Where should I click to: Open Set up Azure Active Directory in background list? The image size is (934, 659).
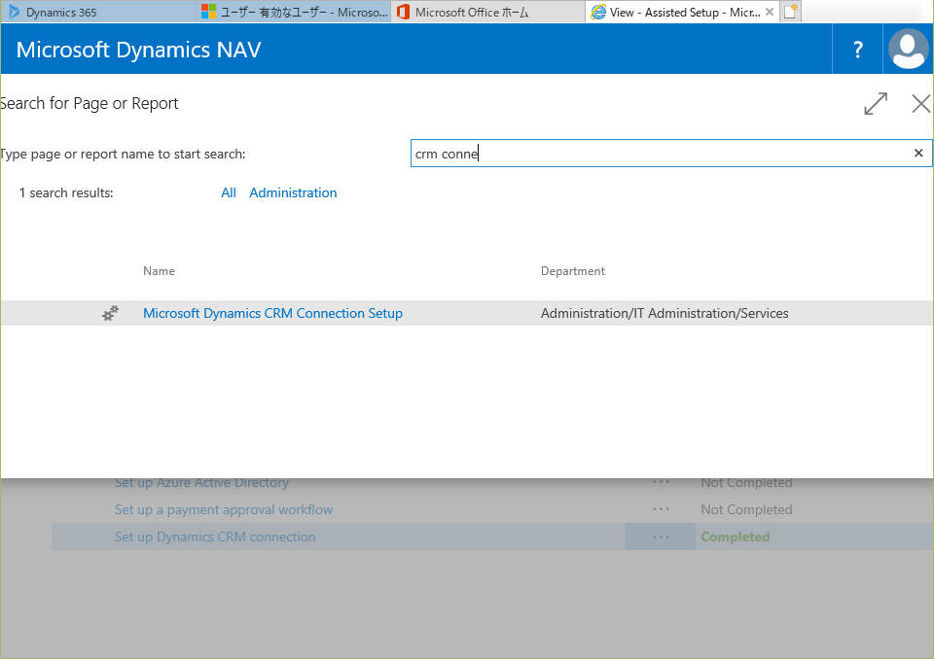(201, 483)
